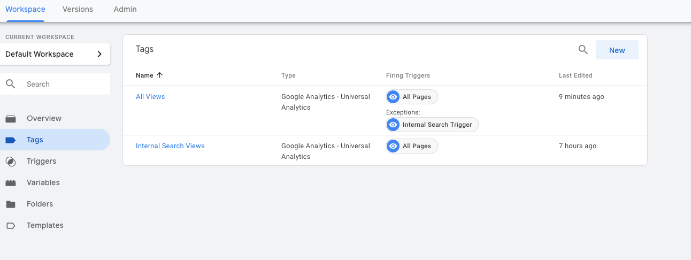This screenshot has height=260, width=691.
Task: Sort tags by Type column header
Action: click(288, 75)
